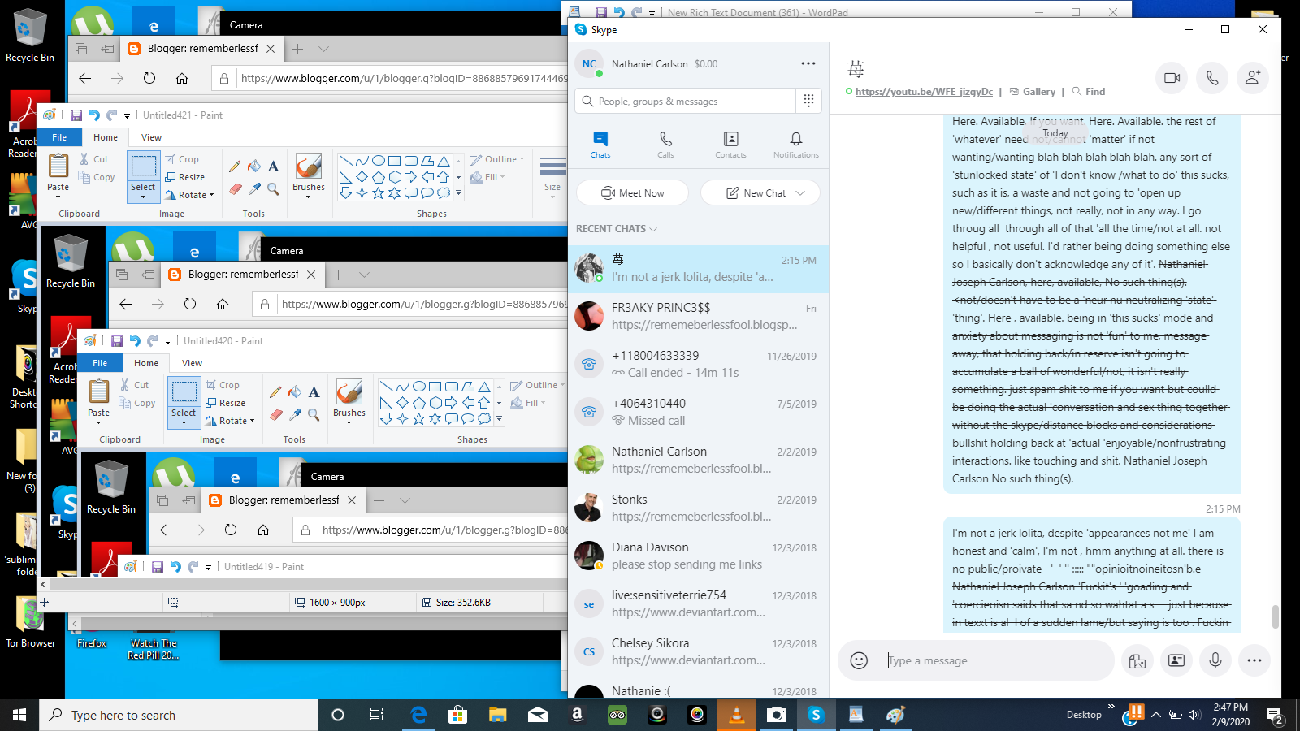Open youtu.be link in Skype chat header
The image size is (1300, 731).
point(924,92)
